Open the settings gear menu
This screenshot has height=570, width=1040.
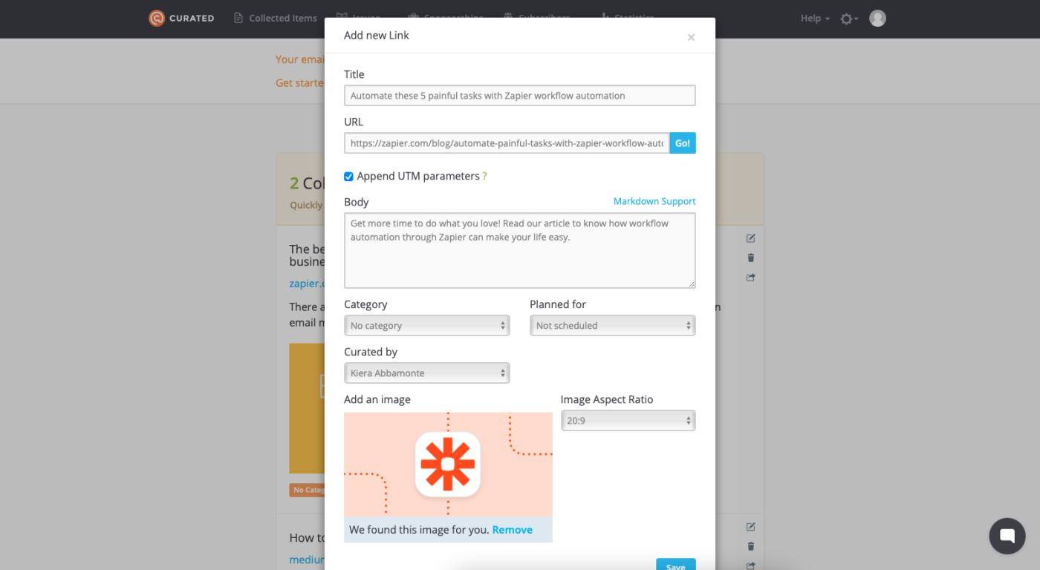(849, 19)
